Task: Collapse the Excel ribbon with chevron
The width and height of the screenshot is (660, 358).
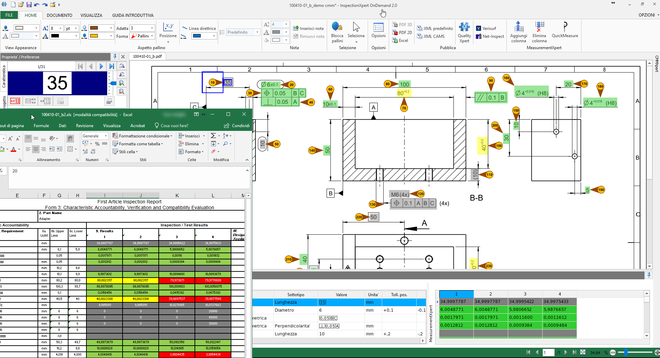Action: pos(247,160)
